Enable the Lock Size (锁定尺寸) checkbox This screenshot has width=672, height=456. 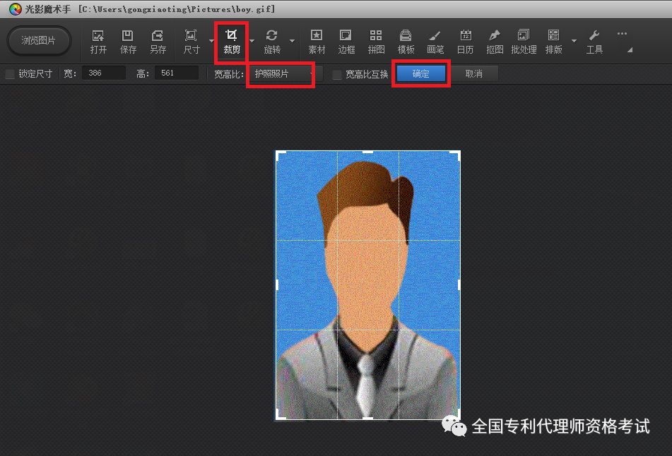(x=10, y=74)
